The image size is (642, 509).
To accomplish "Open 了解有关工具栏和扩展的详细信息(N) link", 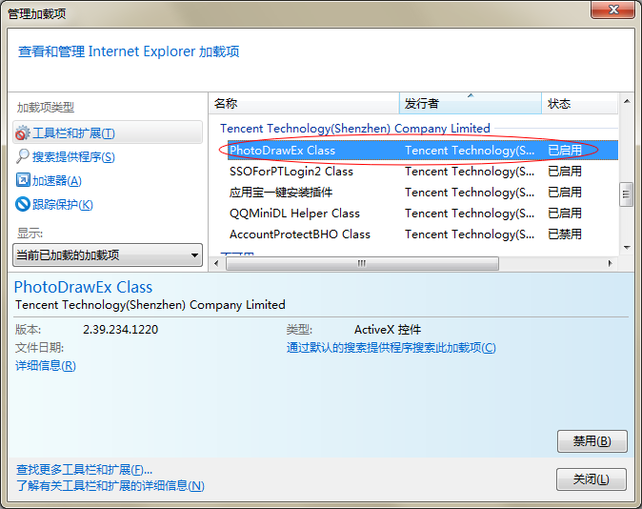I will [110, 486].
